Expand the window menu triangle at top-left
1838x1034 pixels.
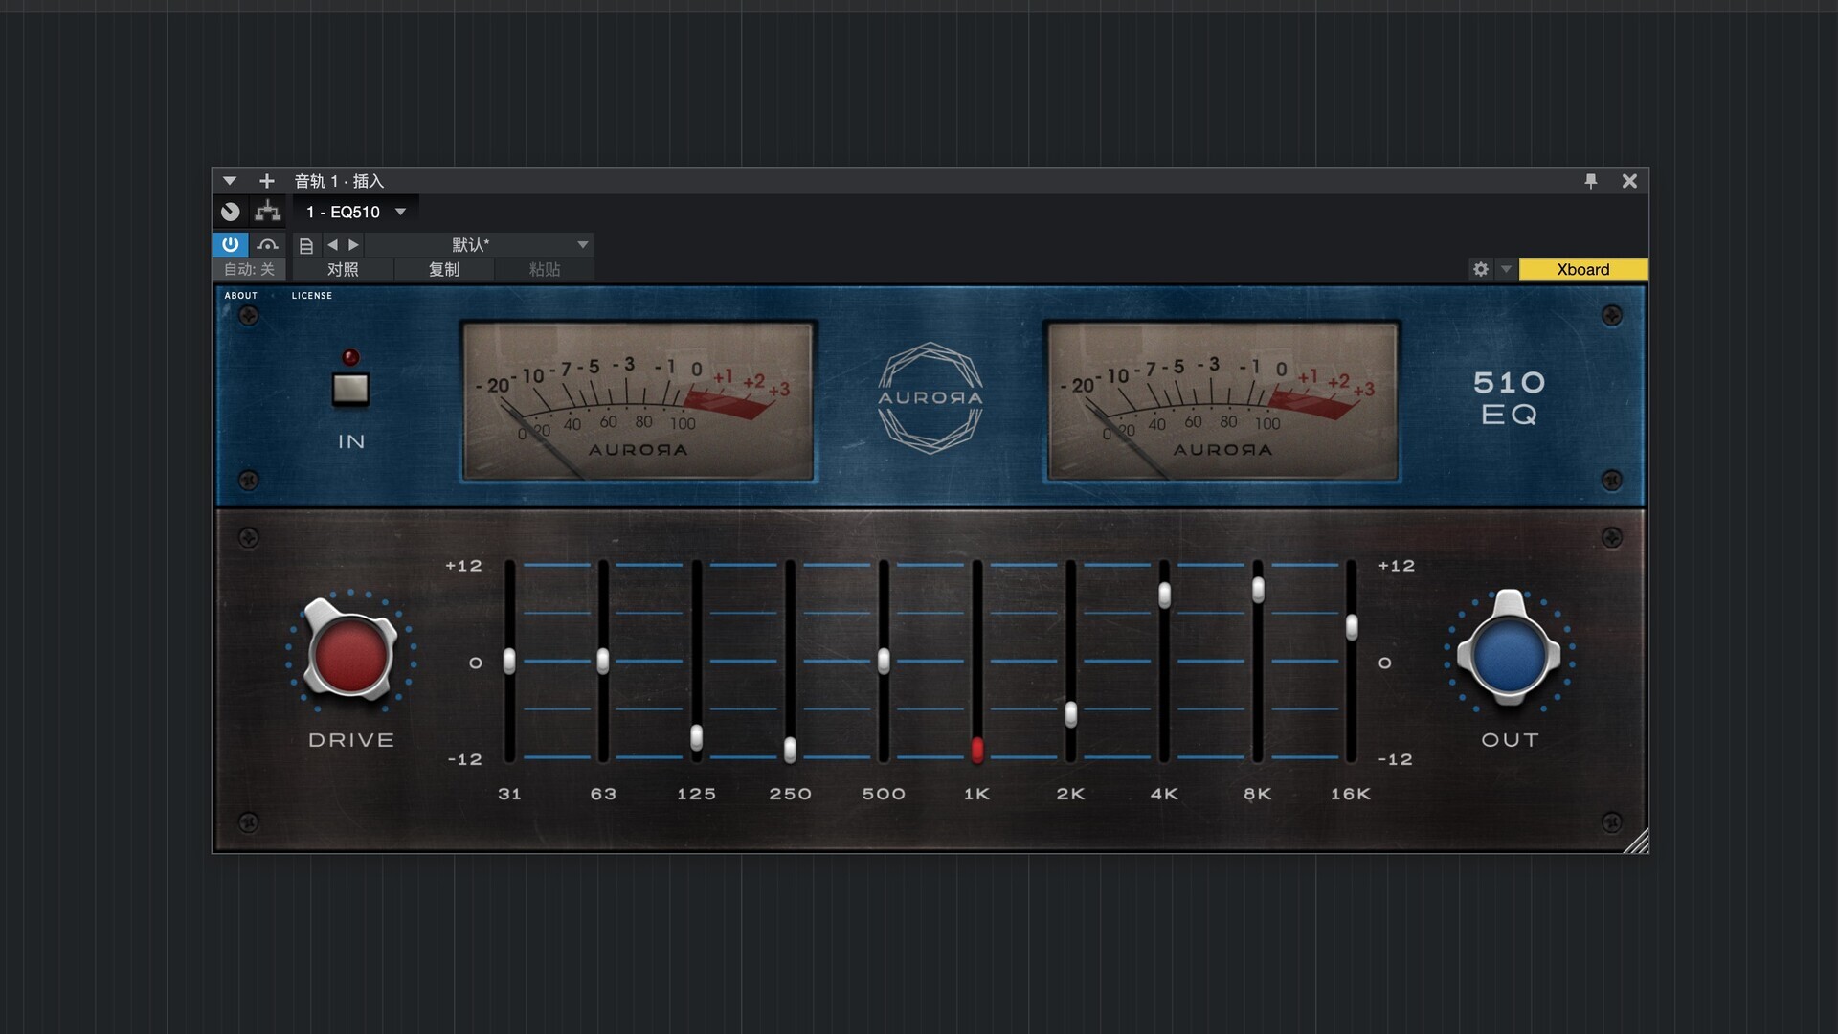click(x=229, y=181)
